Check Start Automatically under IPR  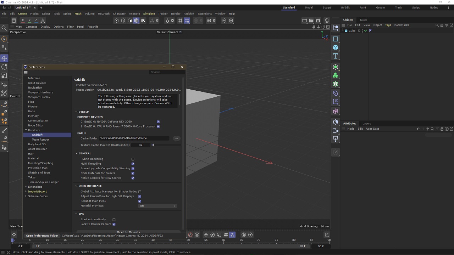point(114,220)
